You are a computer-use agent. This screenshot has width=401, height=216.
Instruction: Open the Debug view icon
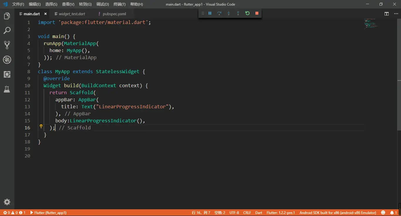[7, 60]
